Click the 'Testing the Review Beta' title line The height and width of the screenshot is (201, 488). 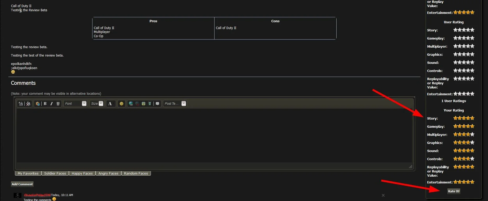coord(29,10)
